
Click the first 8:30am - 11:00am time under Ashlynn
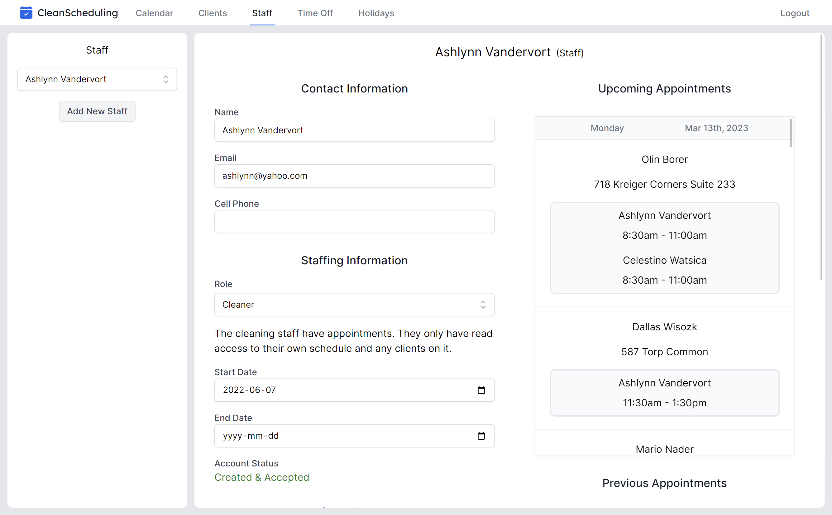[x=664, y=235]
